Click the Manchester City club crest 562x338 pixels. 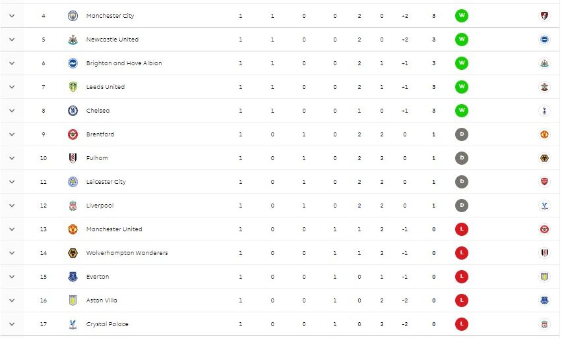point(73,16)
